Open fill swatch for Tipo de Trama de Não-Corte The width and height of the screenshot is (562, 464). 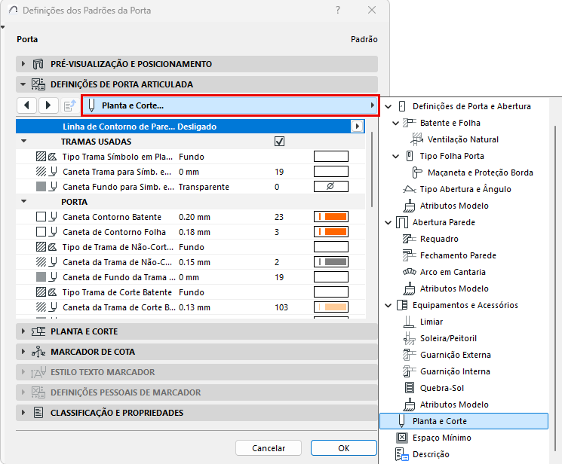(331, 246)
